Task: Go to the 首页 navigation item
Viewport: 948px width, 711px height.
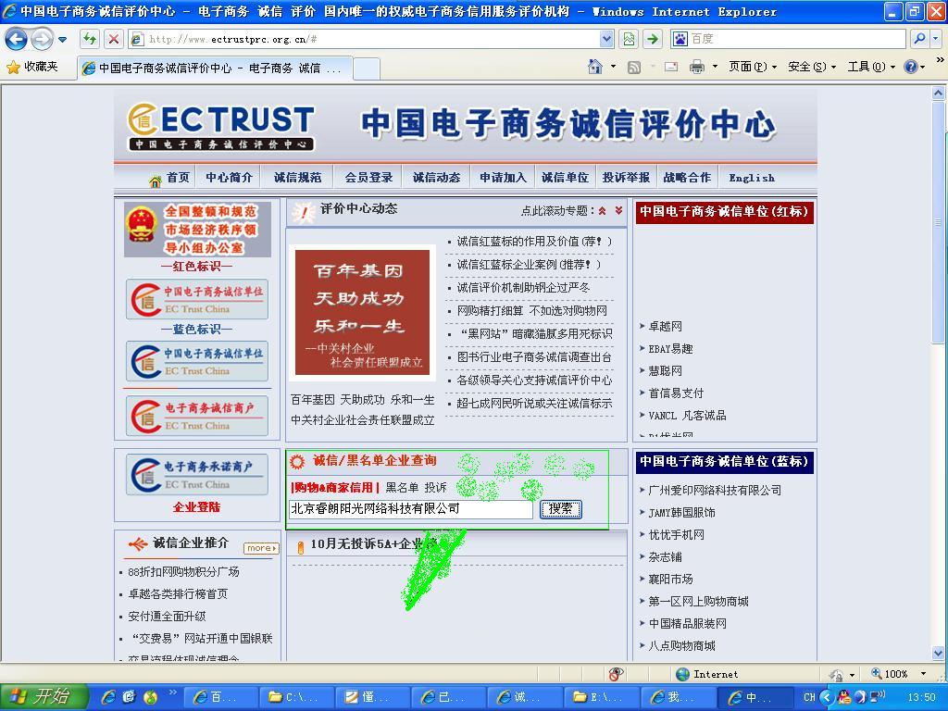Action: pyautogui.click(x=178, y=177)
